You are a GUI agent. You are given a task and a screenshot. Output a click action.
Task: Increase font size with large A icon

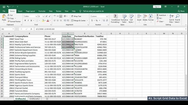(47, 16)
